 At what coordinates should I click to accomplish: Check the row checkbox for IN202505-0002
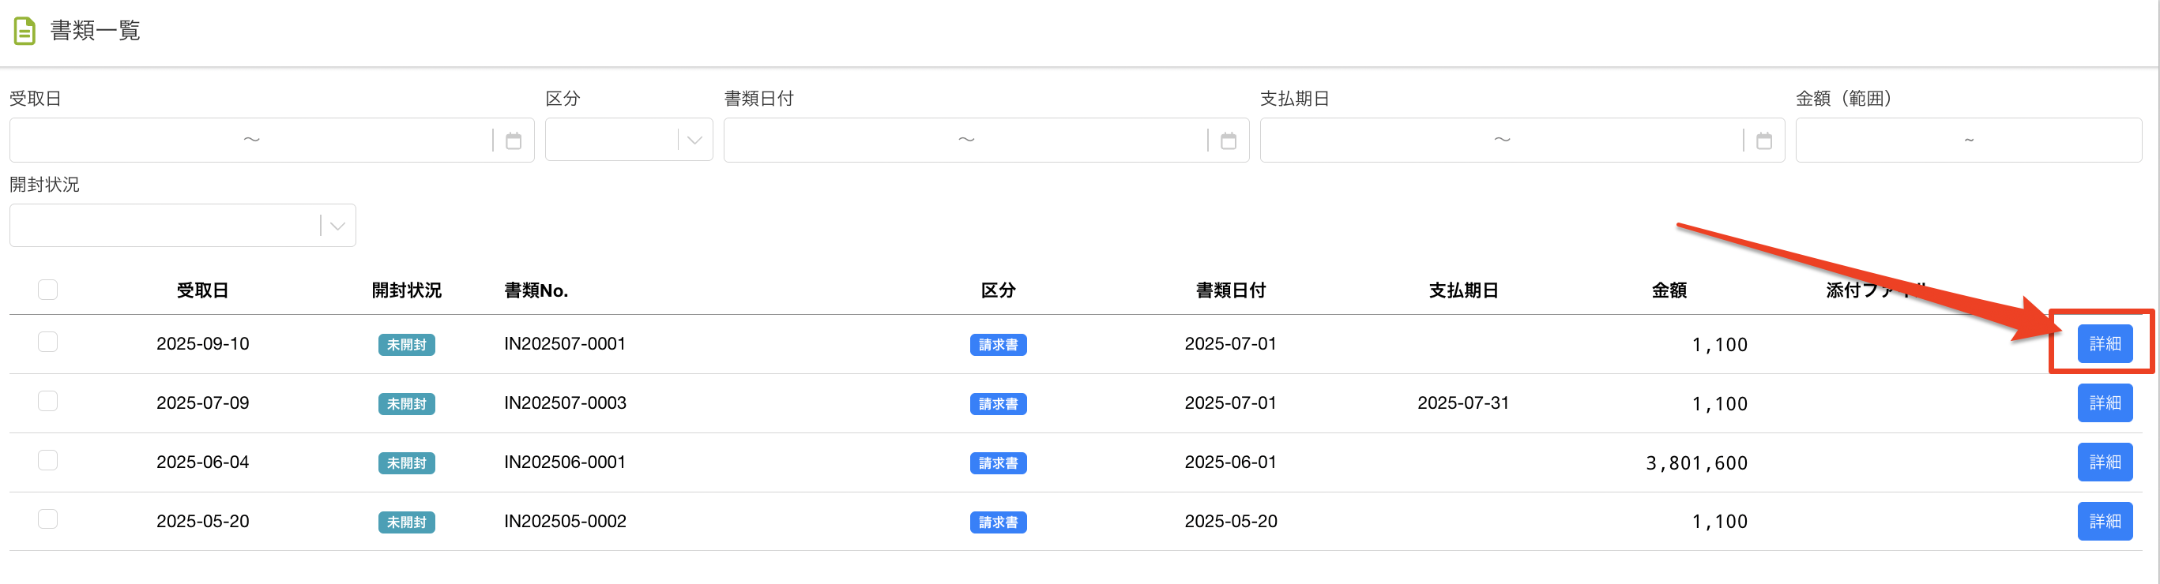[x=47, y=519]
